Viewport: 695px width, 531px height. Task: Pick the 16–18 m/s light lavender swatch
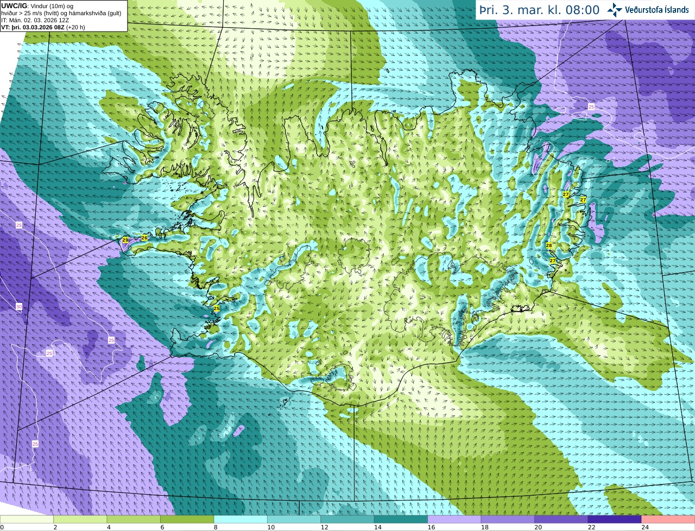coord(454,519)
